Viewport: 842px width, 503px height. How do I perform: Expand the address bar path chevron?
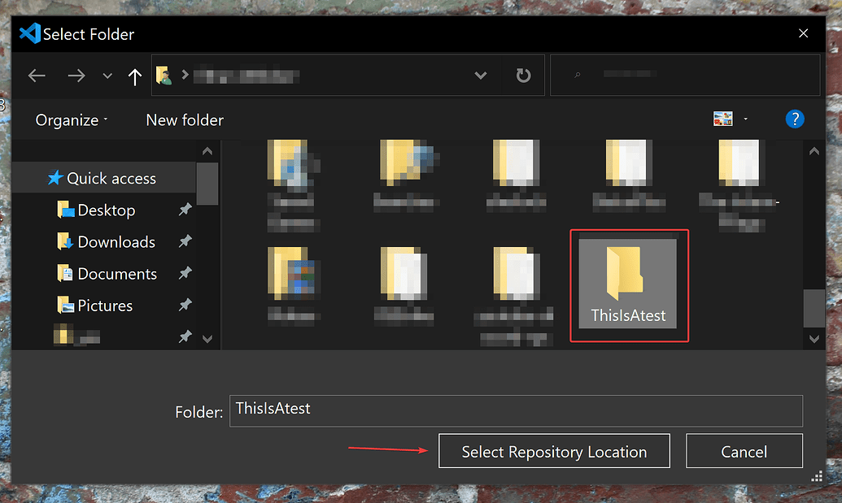185,75
